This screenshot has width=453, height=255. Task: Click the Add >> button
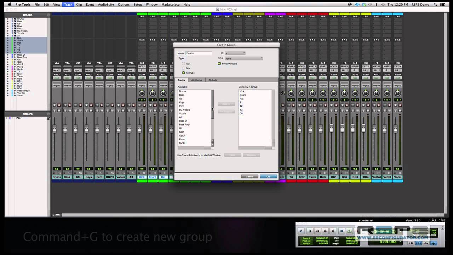point(226,104)
